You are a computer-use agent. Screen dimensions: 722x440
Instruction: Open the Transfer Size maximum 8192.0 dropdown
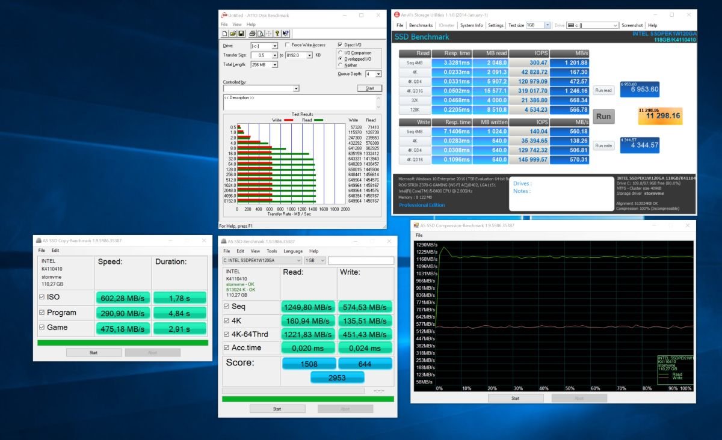[310, 55]
